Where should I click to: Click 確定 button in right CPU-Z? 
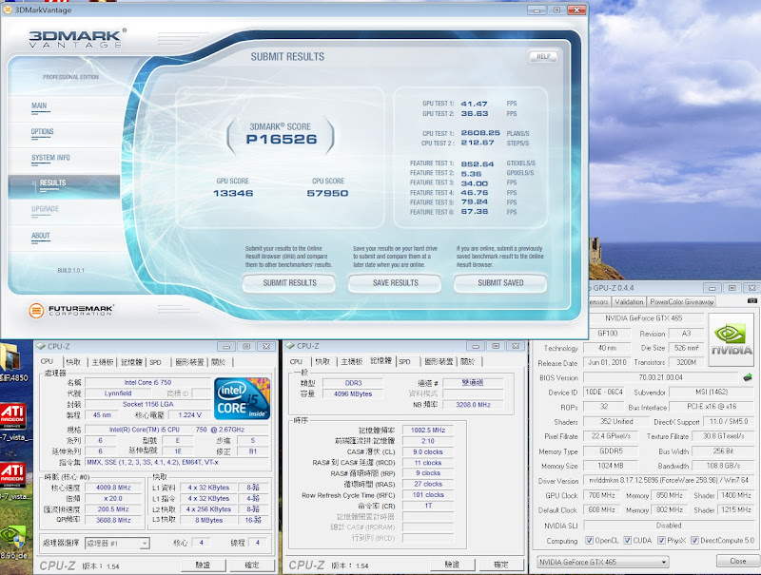(x=501, y=565)
